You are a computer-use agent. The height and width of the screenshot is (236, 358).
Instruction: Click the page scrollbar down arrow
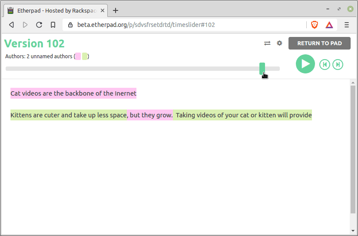(353, 231)
